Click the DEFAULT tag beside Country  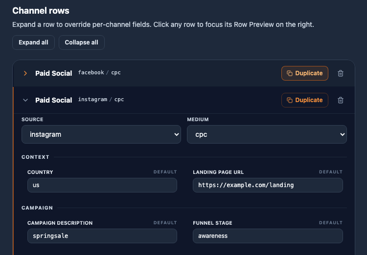pos(165,172)
